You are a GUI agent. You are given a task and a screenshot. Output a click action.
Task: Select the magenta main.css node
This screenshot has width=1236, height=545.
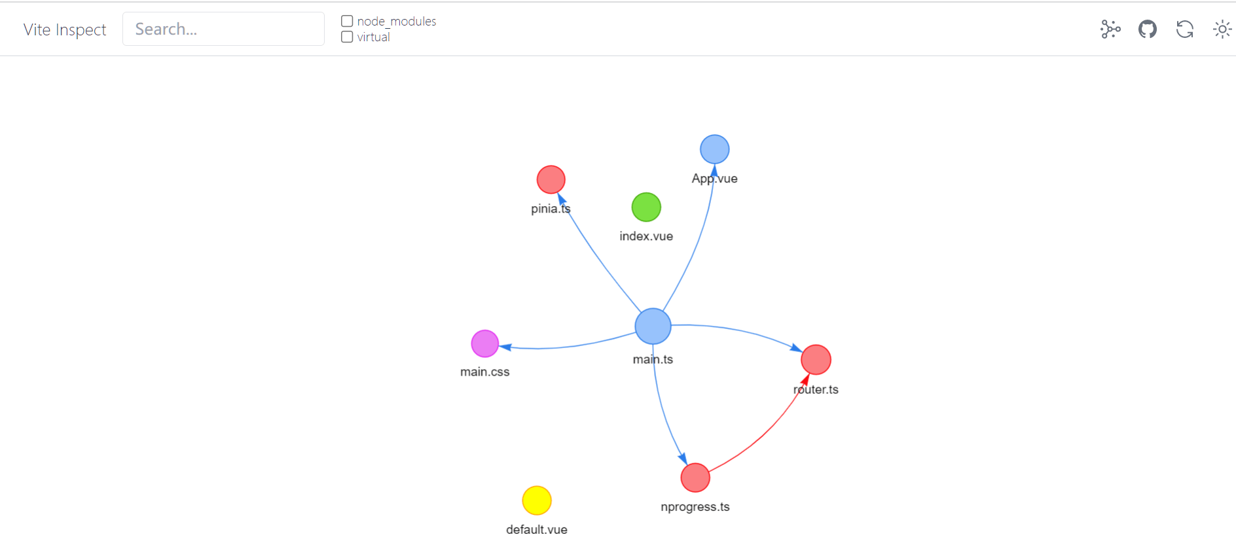point(485,343)
